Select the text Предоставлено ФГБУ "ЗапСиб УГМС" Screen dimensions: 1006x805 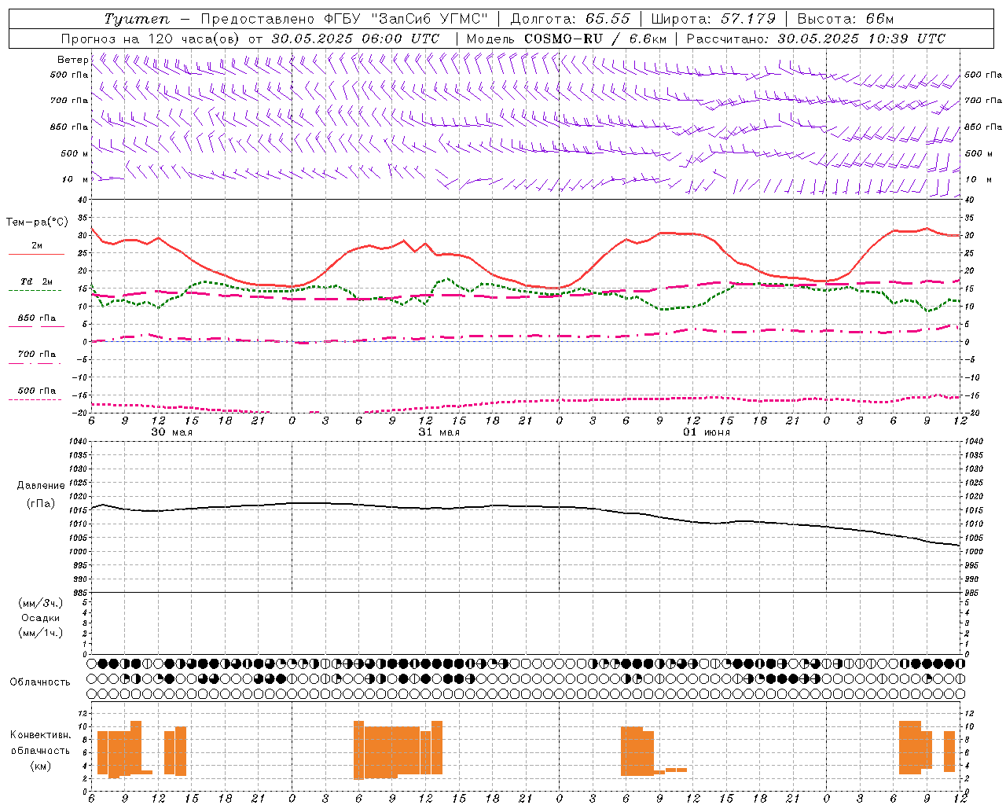[344, 19]
